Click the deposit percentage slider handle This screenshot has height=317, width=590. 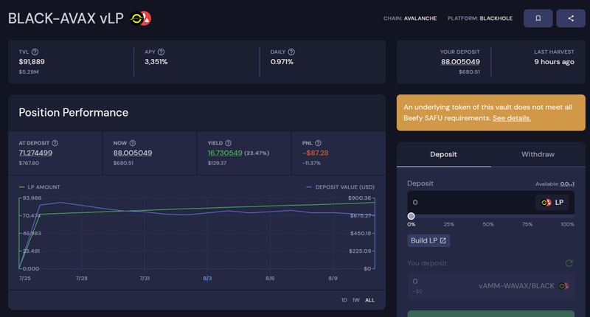pos(411,216)
